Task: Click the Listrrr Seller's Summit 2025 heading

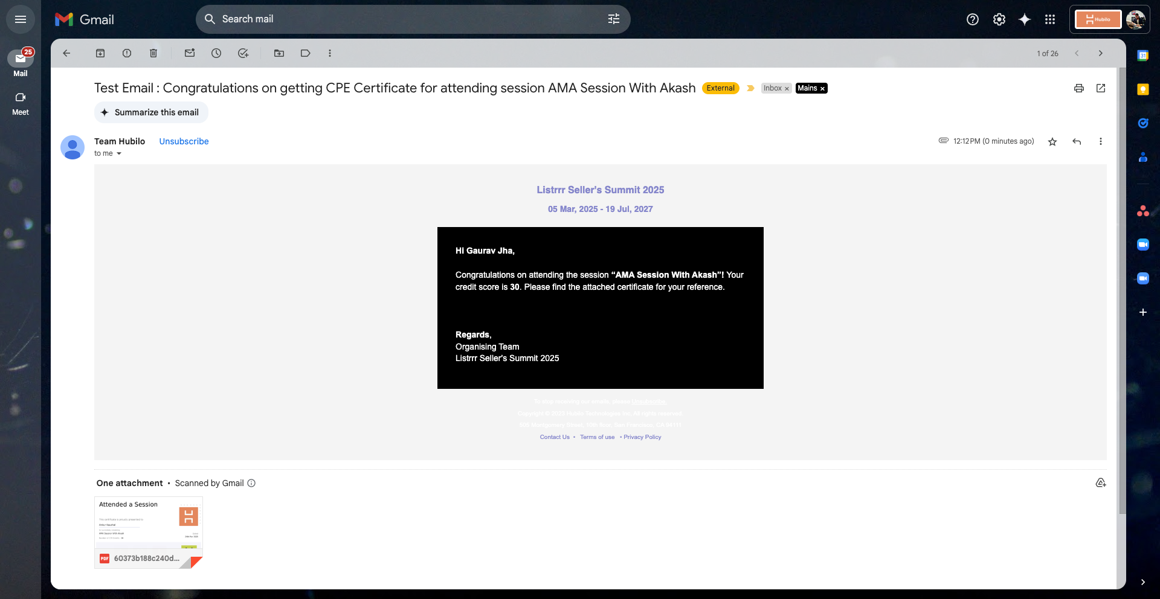Action: pyautogui.click(x=601, y=190)
